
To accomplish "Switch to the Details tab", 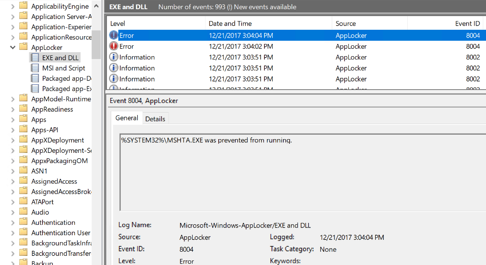I will point(155,119).
